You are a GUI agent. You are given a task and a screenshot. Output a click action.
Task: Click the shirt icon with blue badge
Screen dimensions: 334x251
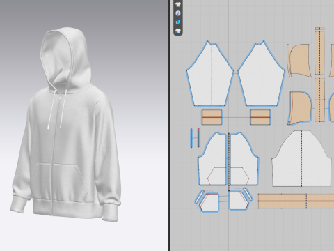coord(178,31)
